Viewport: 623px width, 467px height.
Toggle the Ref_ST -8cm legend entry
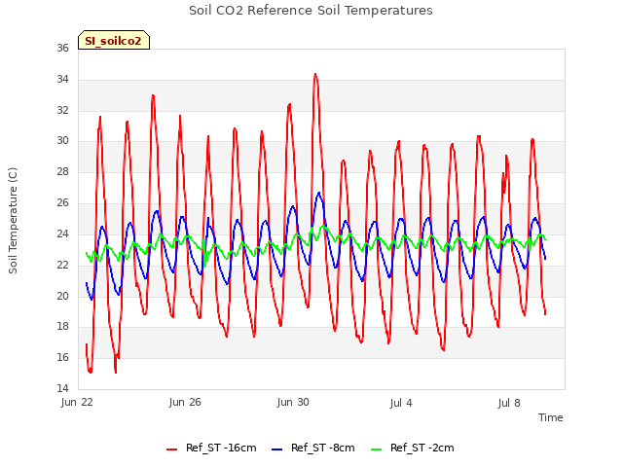[x=313, y=449]
